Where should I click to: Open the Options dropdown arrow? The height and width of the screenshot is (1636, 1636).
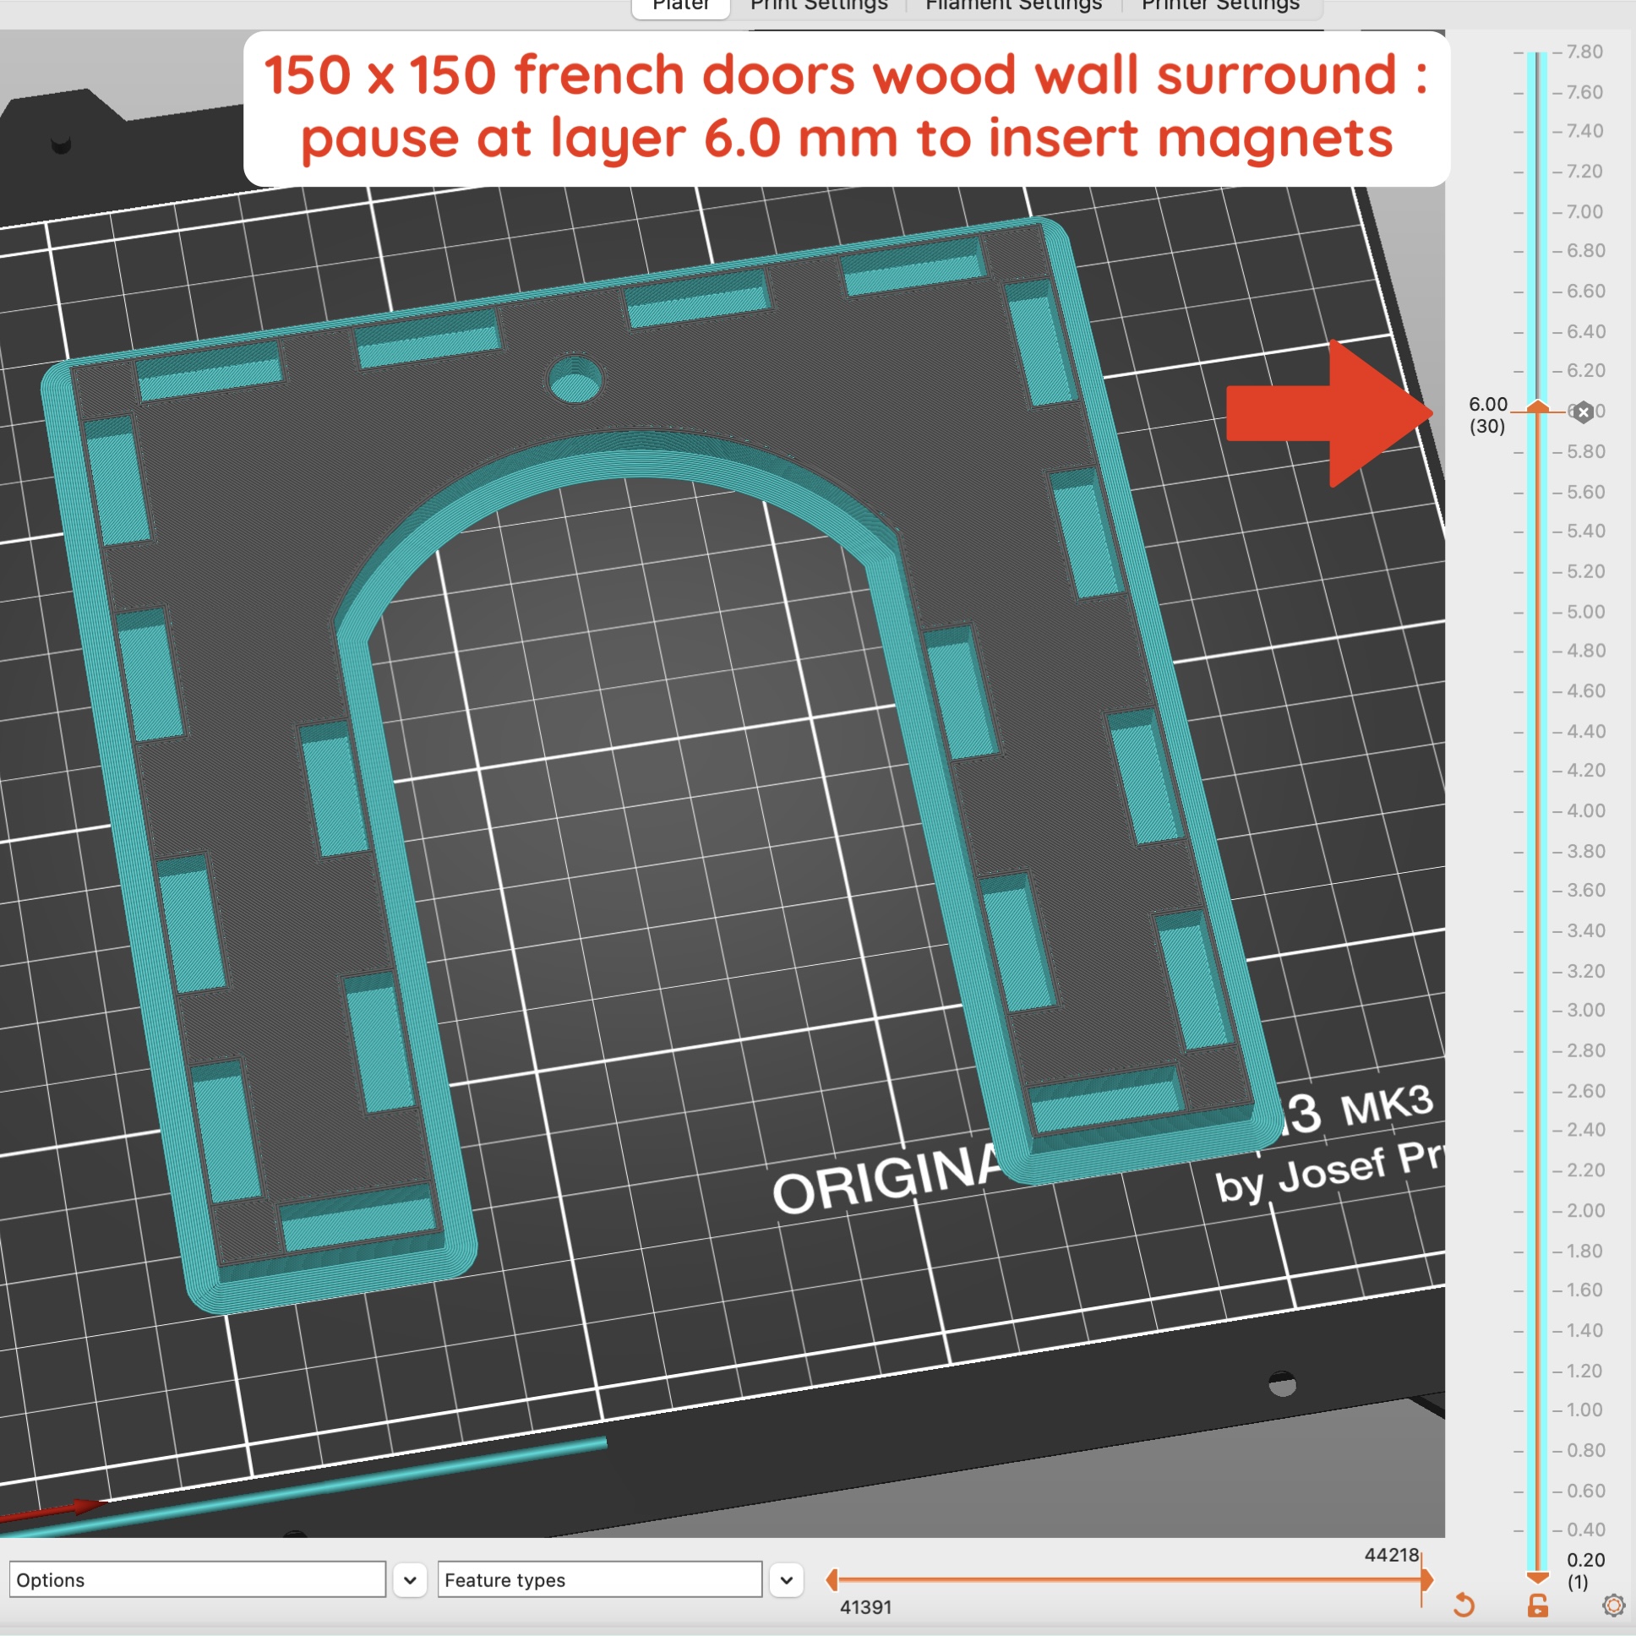[x=410, y=1580]
